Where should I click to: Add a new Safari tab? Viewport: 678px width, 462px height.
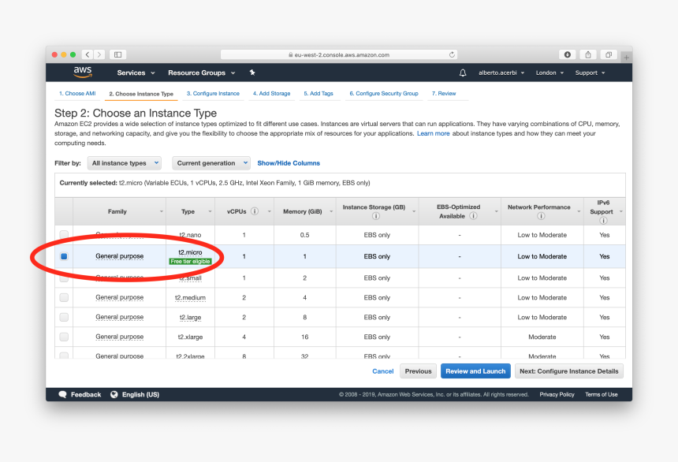(x=626, y=57)
